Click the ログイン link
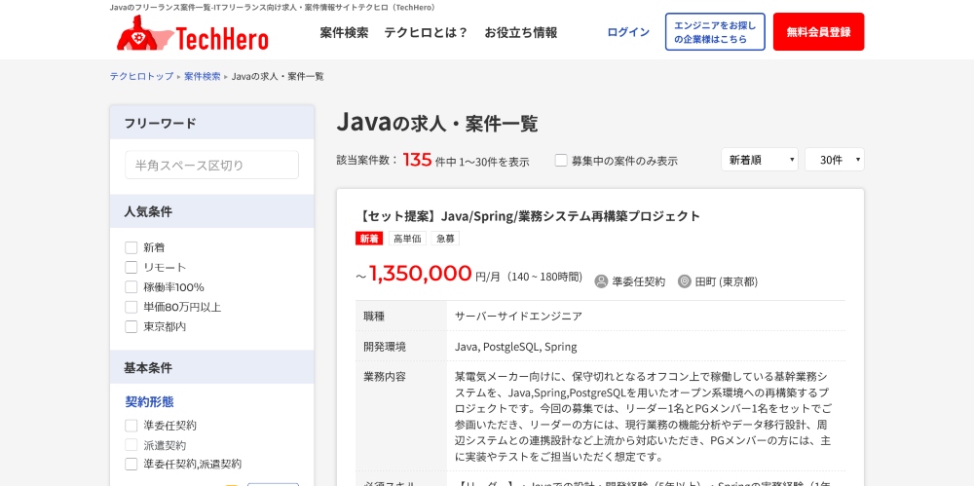This screenshot has width=974, height=486. pos(628,32)
